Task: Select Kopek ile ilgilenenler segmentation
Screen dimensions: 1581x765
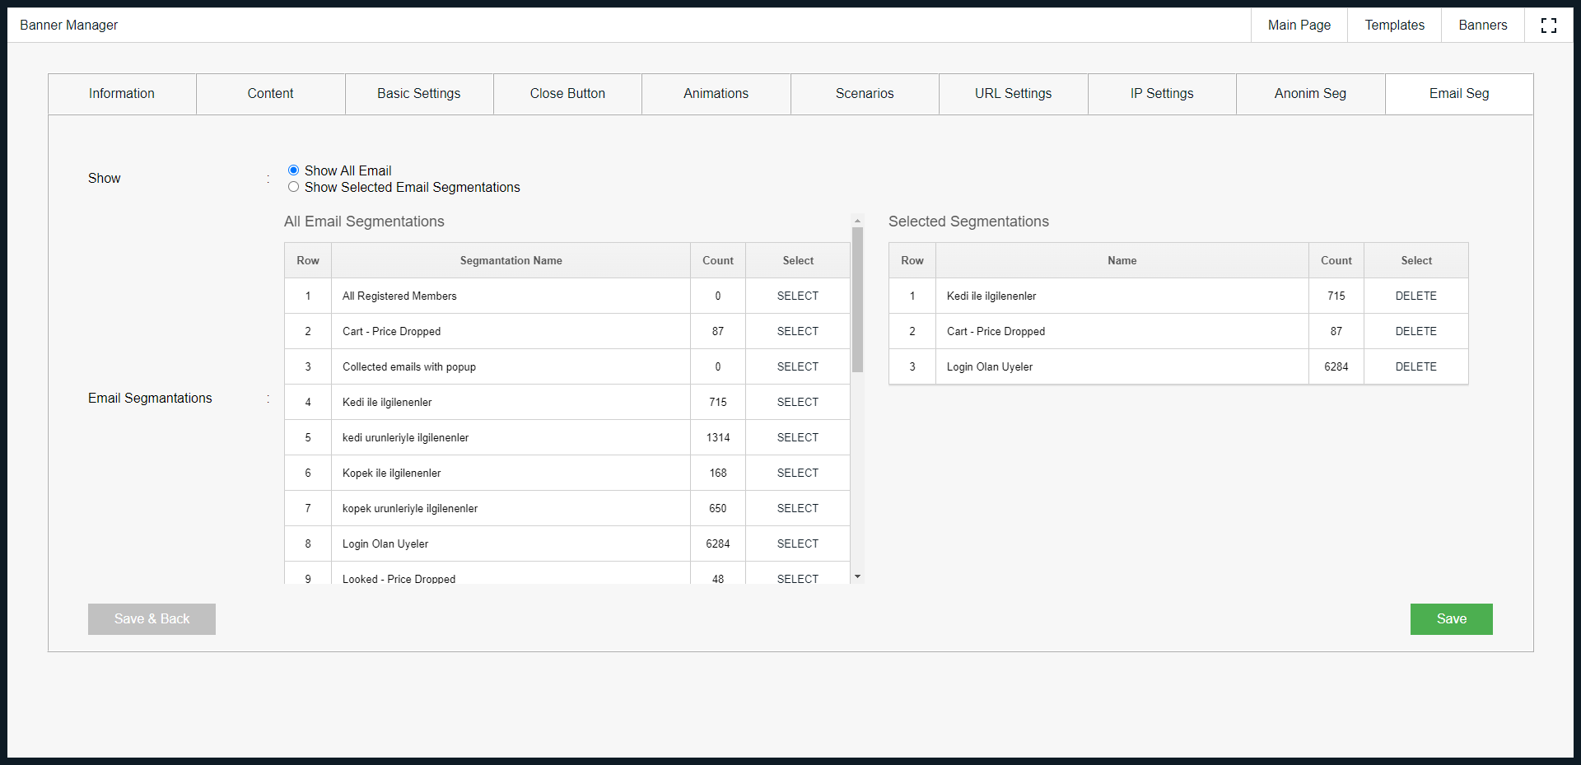Action: 798,473
